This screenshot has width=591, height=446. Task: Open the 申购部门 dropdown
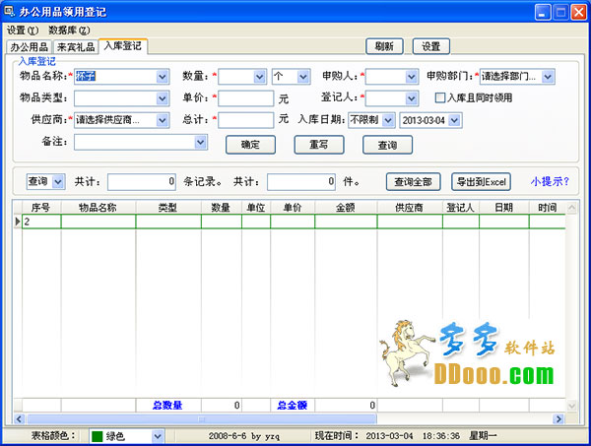point(548,77)
